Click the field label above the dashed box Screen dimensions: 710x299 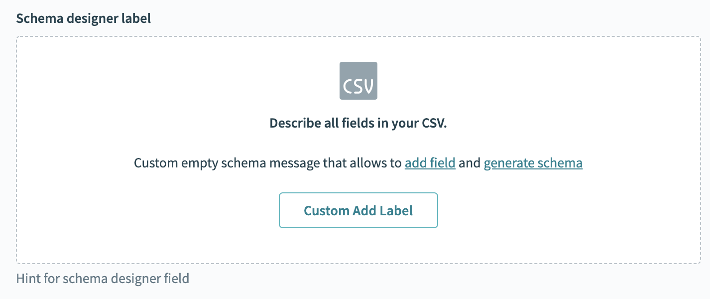83,19
